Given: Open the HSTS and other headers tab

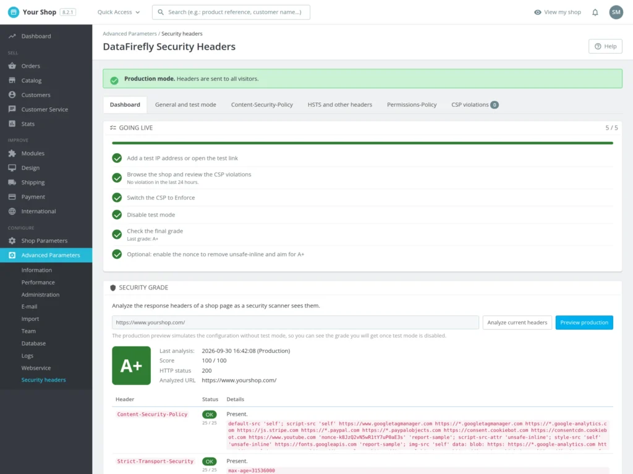Looking at the screenshot, I should (340, 105).
